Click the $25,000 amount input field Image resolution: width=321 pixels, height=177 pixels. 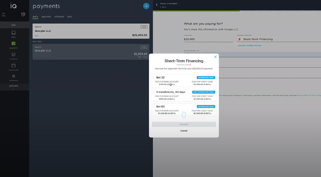pyautogui.click(x=208, y=39)
